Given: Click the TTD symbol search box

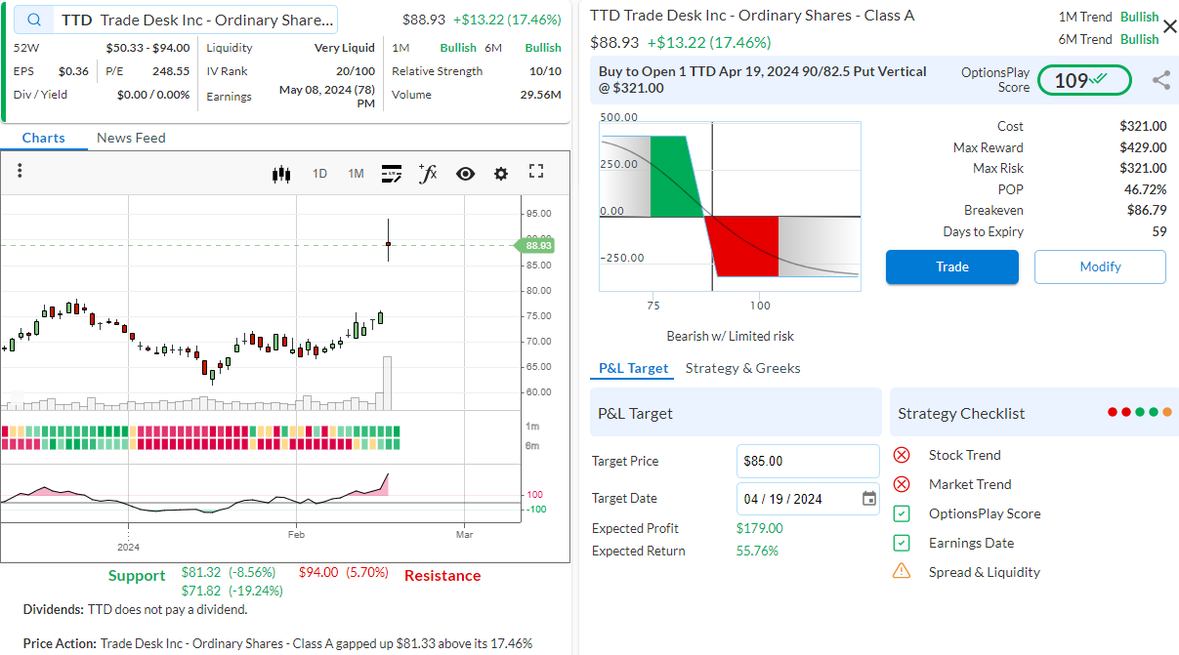Looking at the screenshot, I should pos(178,20).
